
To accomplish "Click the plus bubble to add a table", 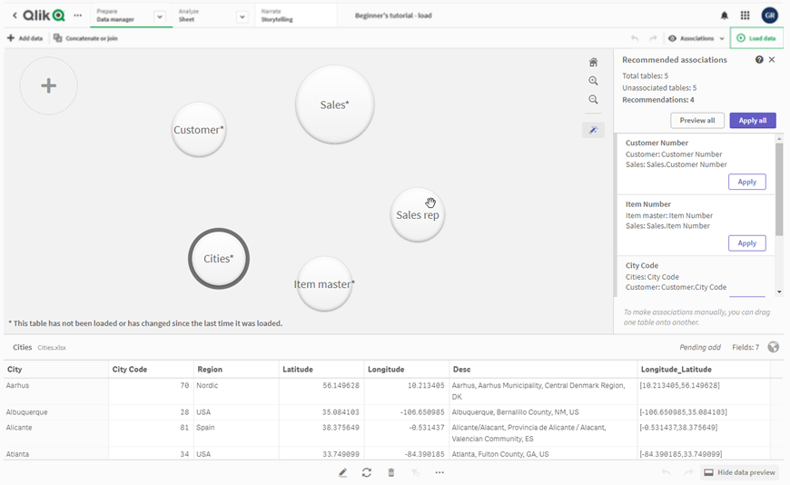I will [49, 85].
